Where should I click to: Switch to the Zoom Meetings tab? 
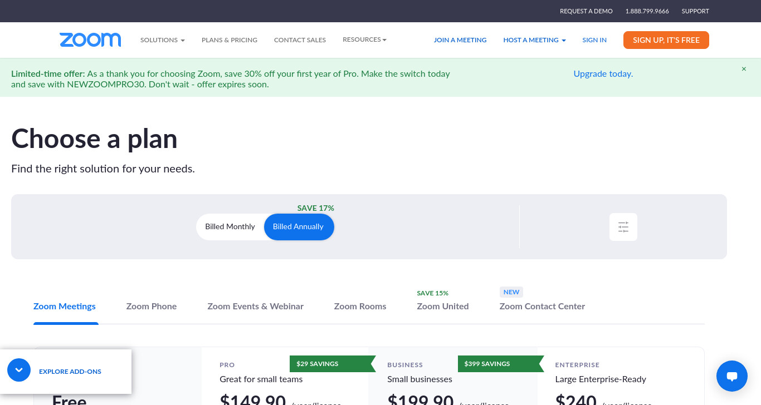pos(65,307)
